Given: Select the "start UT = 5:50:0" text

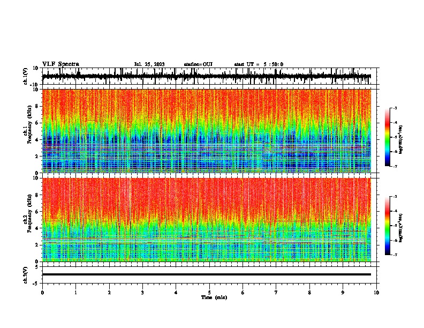Looking at the screenshot, I should tap(259, 64).
